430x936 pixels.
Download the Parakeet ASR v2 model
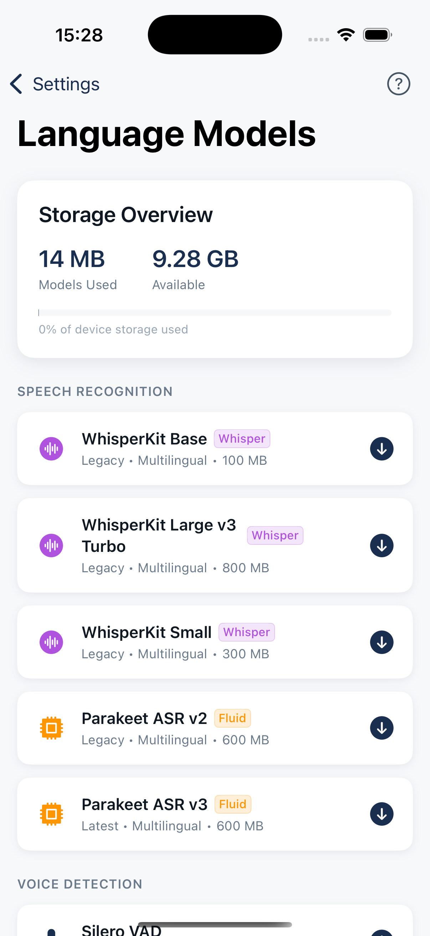pyautogui.click(x=382, y=728)
